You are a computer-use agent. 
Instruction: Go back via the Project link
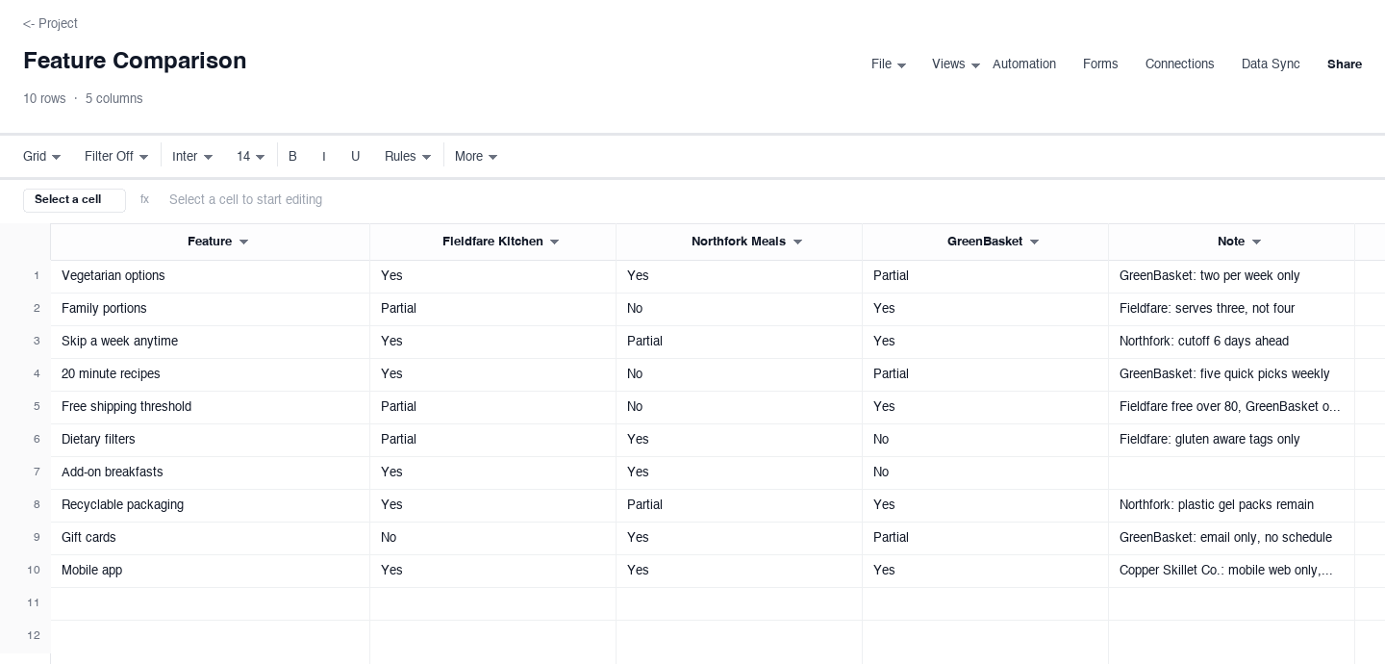pyautogui.click(x=50, y=23)
